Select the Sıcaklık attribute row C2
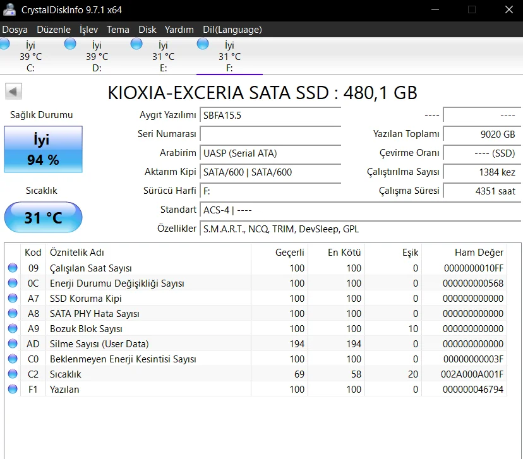Viewport: 523px width, 459px height. point(256,374)
